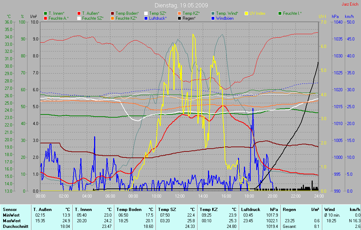Click the red T. Außen legend swatch

click(79, 13)
